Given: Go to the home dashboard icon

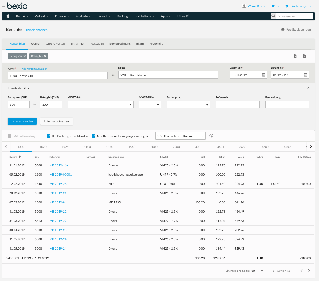Looking at the screenshot, I should coord(8,16).
